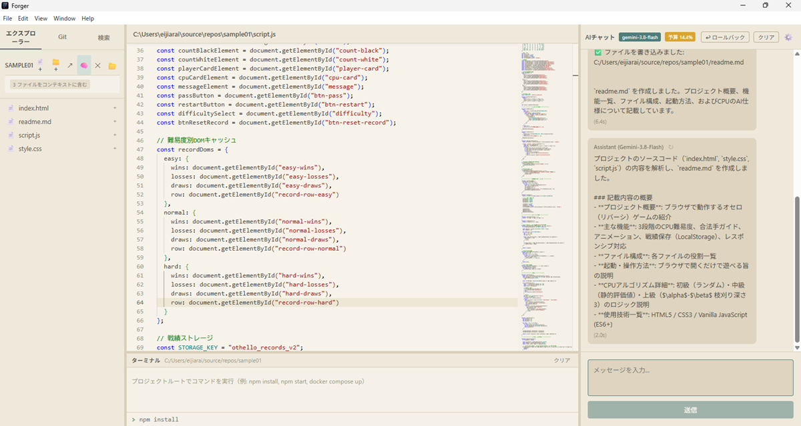Click the regenerate icon beside Assistant (Gemini-3.8-Flash)
The width and height of the screenshot is (801, 426).
[671, 147]
